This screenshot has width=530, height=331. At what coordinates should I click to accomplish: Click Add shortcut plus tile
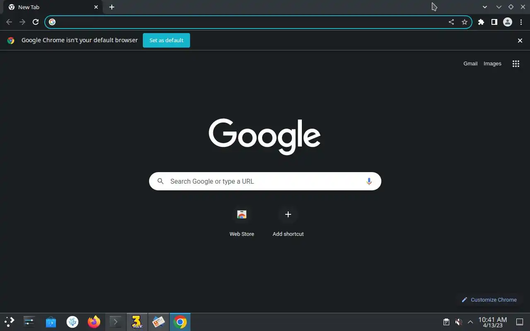(288, 222)
